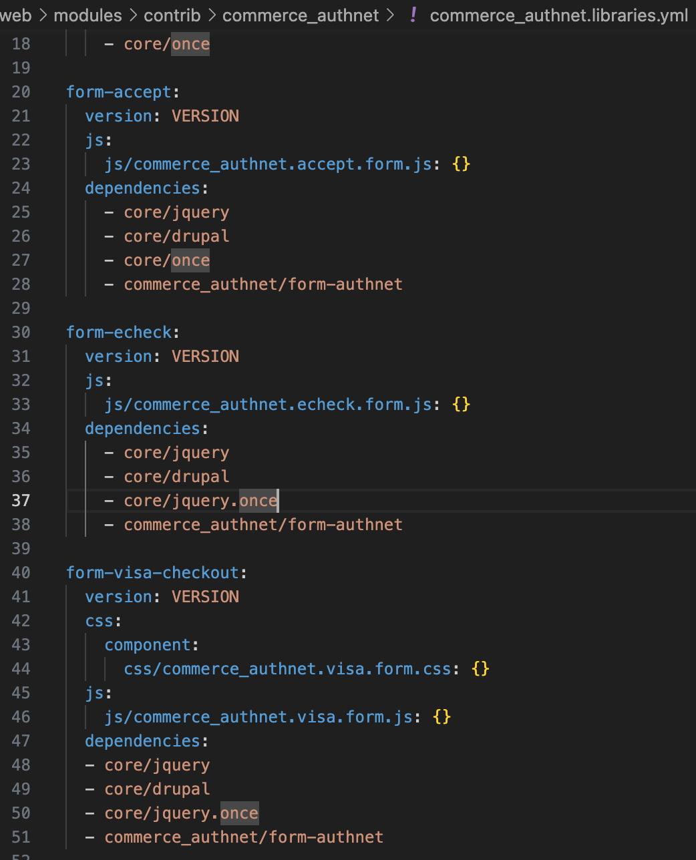This screenshot has height=860, width=696.
Task: Open the 'modules' breadcrumb dropdown
Action: [88, 15]
